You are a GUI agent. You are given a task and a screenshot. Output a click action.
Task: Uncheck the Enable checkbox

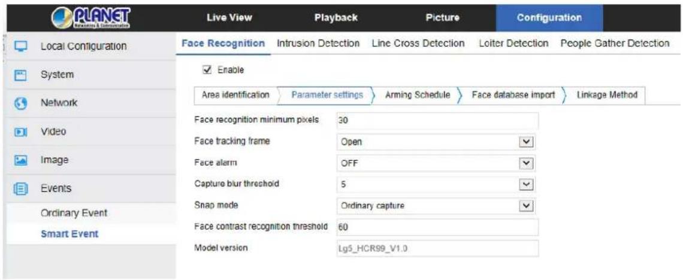[x=207, y=69]
